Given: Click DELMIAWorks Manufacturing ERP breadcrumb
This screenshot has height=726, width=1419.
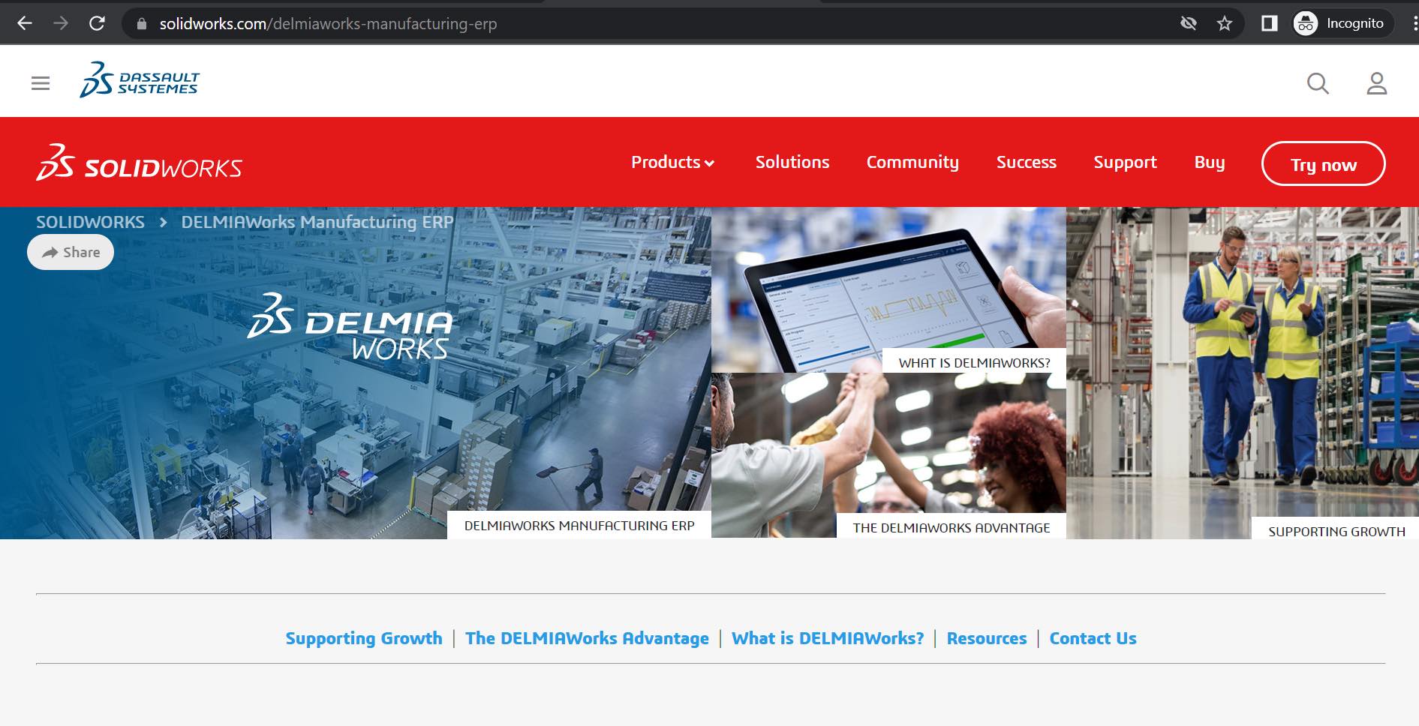Looking at the screenshot, I should point(317,222).
